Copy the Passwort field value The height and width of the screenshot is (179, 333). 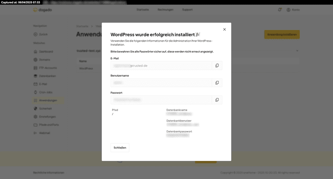[217, 100]
